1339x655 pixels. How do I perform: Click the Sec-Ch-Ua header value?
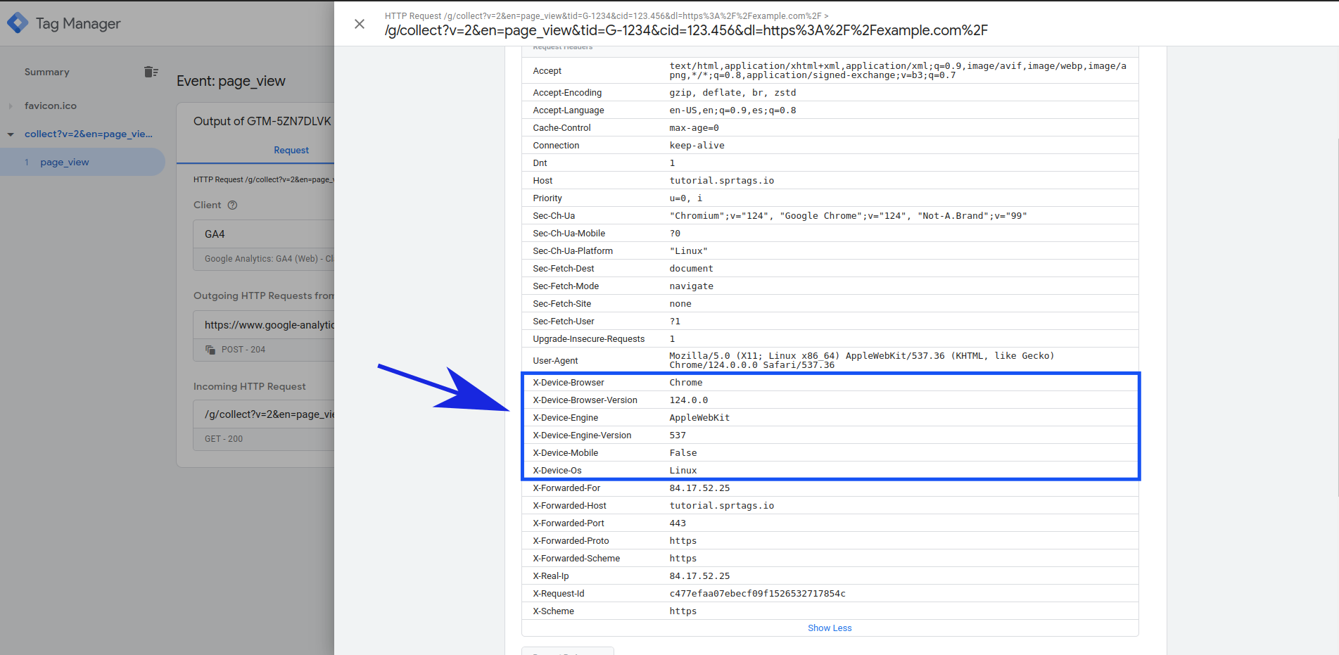[x=848, y=216]
